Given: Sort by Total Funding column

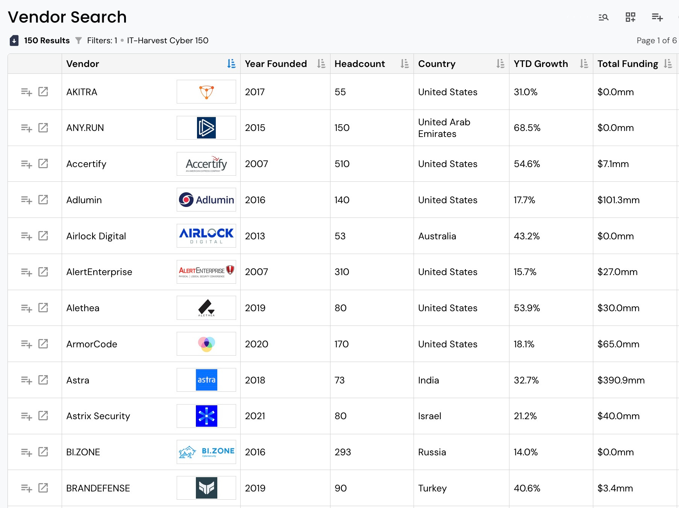Looking at the screenshot, I should (x=668, y=64).
